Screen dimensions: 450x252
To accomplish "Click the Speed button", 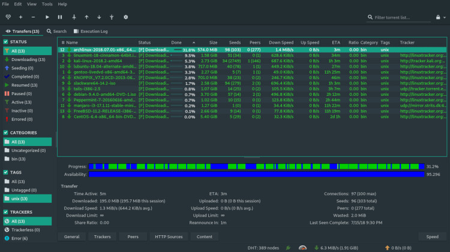I will [432, 236].
